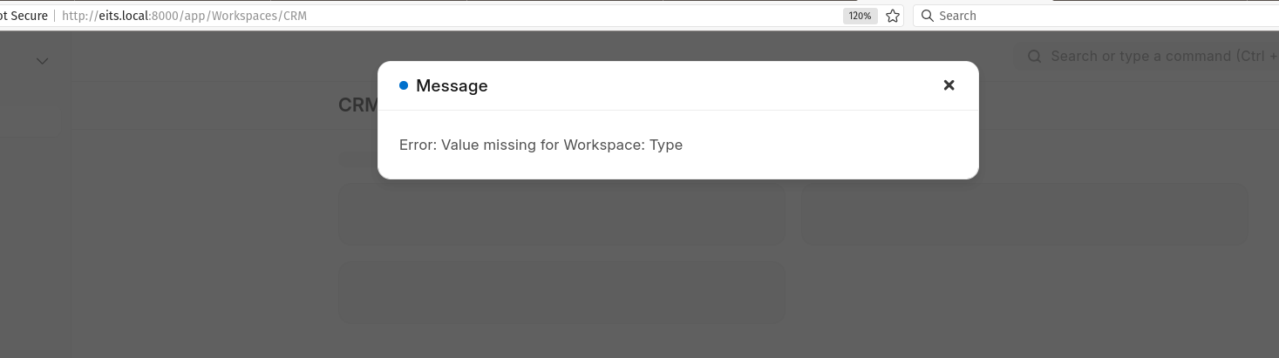
Task: Click the Value missing for Workspace error text
Action: 541,145
